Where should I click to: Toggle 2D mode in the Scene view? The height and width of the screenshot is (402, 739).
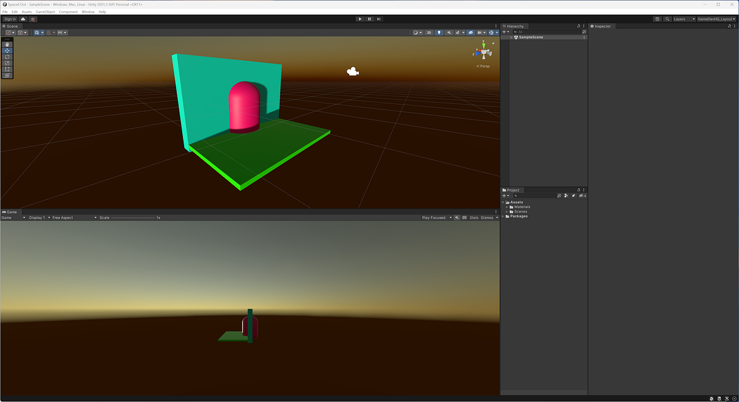[x=429, y=32]
